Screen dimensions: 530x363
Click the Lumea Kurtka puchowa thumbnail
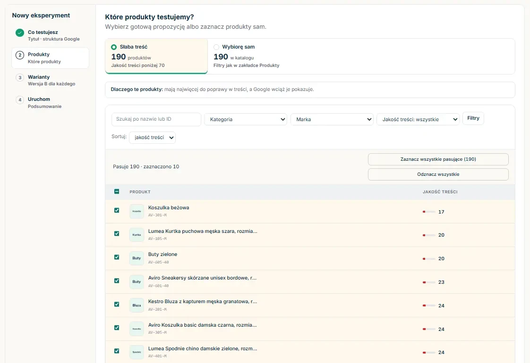[x=137, y=235]
